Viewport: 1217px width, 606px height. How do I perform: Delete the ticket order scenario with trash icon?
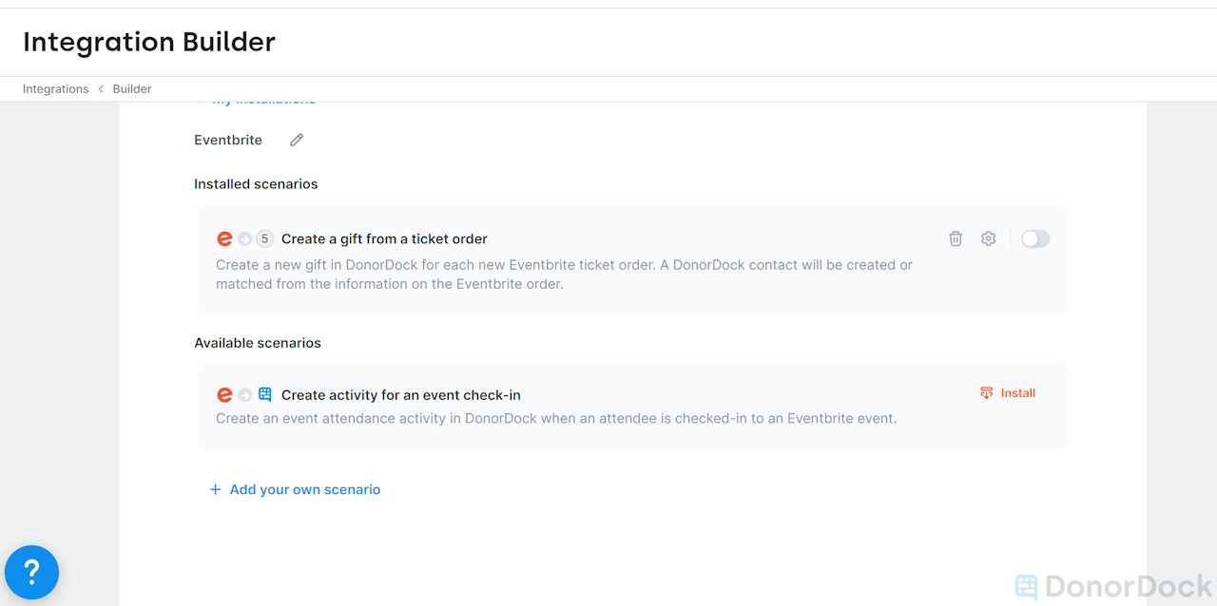pos(956,239)
